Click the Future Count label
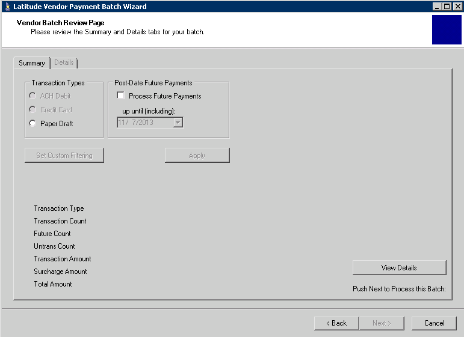Image resolution: width=464 pixels, height=337 pixels. click(52, 234)
